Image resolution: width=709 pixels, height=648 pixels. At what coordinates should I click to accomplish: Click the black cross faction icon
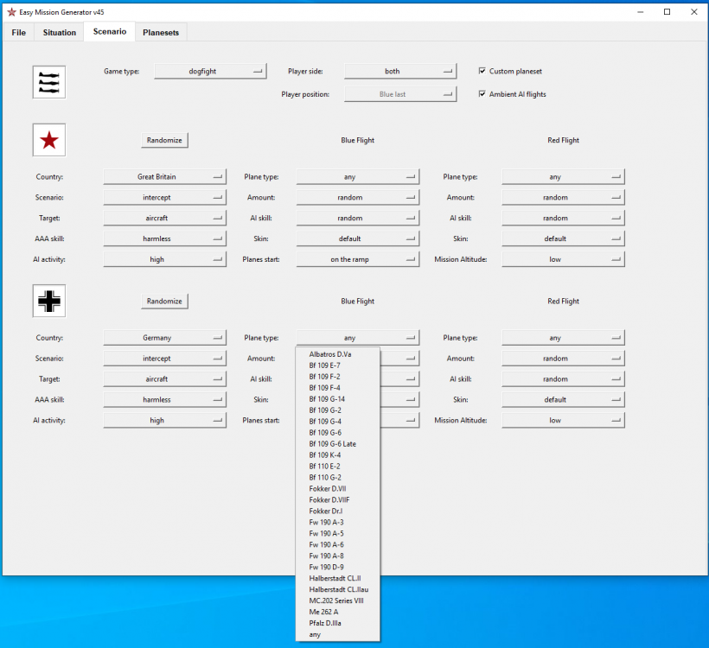[x=49, y=302]
